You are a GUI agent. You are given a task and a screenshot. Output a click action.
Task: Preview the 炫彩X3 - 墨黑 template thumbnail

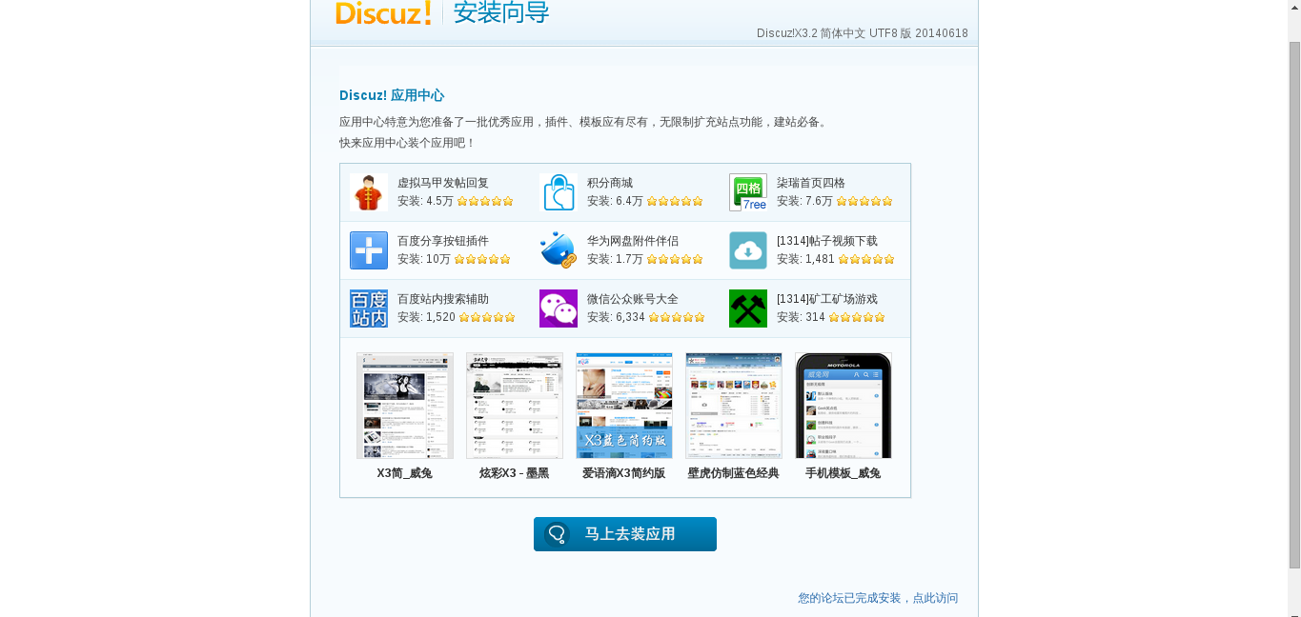click(x=515, y=406)
